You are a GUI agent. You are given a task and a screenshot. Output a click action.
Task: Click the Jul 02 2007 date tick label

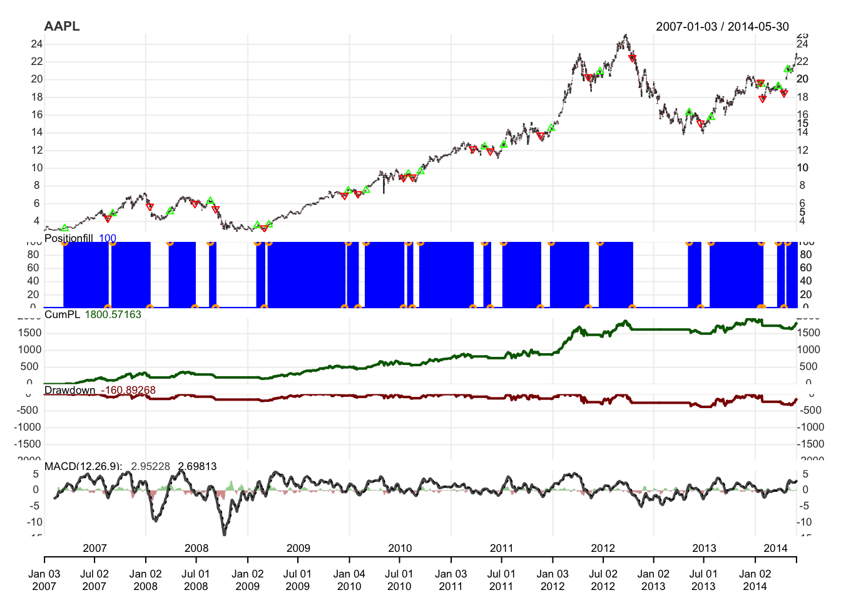point(94,580)
